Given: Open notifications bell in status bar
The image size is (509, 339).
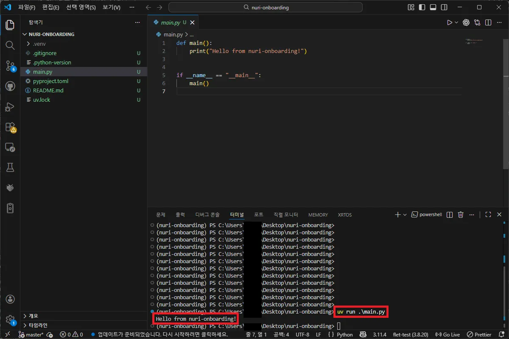Looking at the screenshot, I should click(501, 335).
